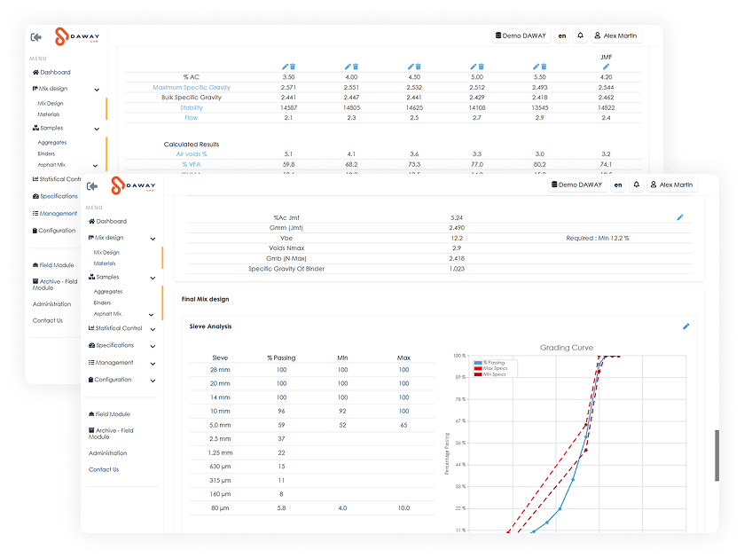Toggle the Min Specs series in the chart legend
The height and width of the screenshot is (558, 744).
492,374
